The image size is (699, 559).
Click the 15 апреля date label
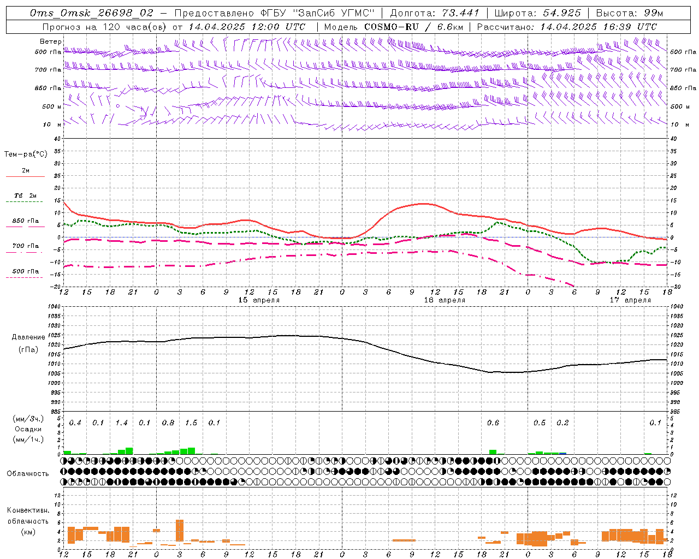click(259, 300)
